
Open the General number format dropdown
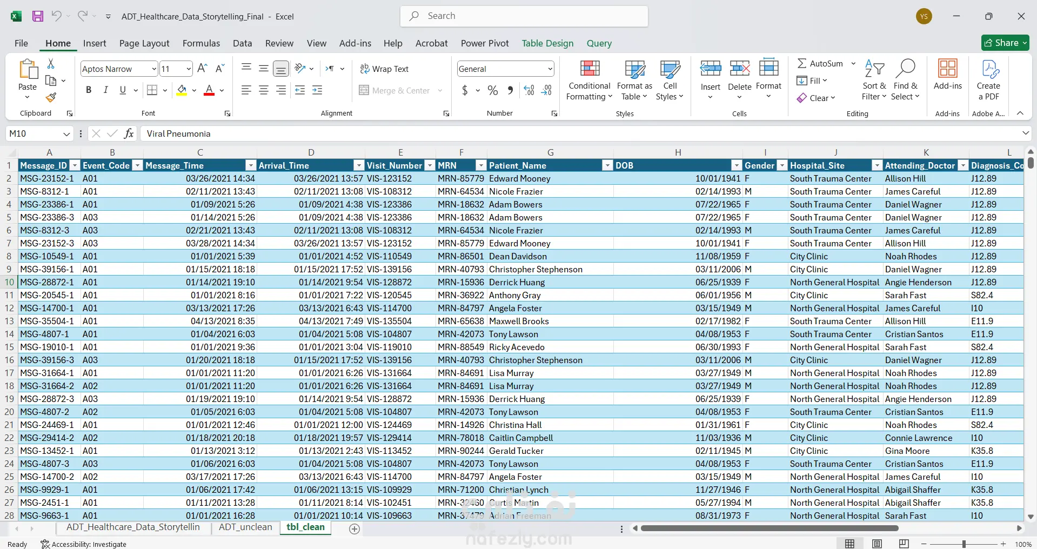[550, 69]
